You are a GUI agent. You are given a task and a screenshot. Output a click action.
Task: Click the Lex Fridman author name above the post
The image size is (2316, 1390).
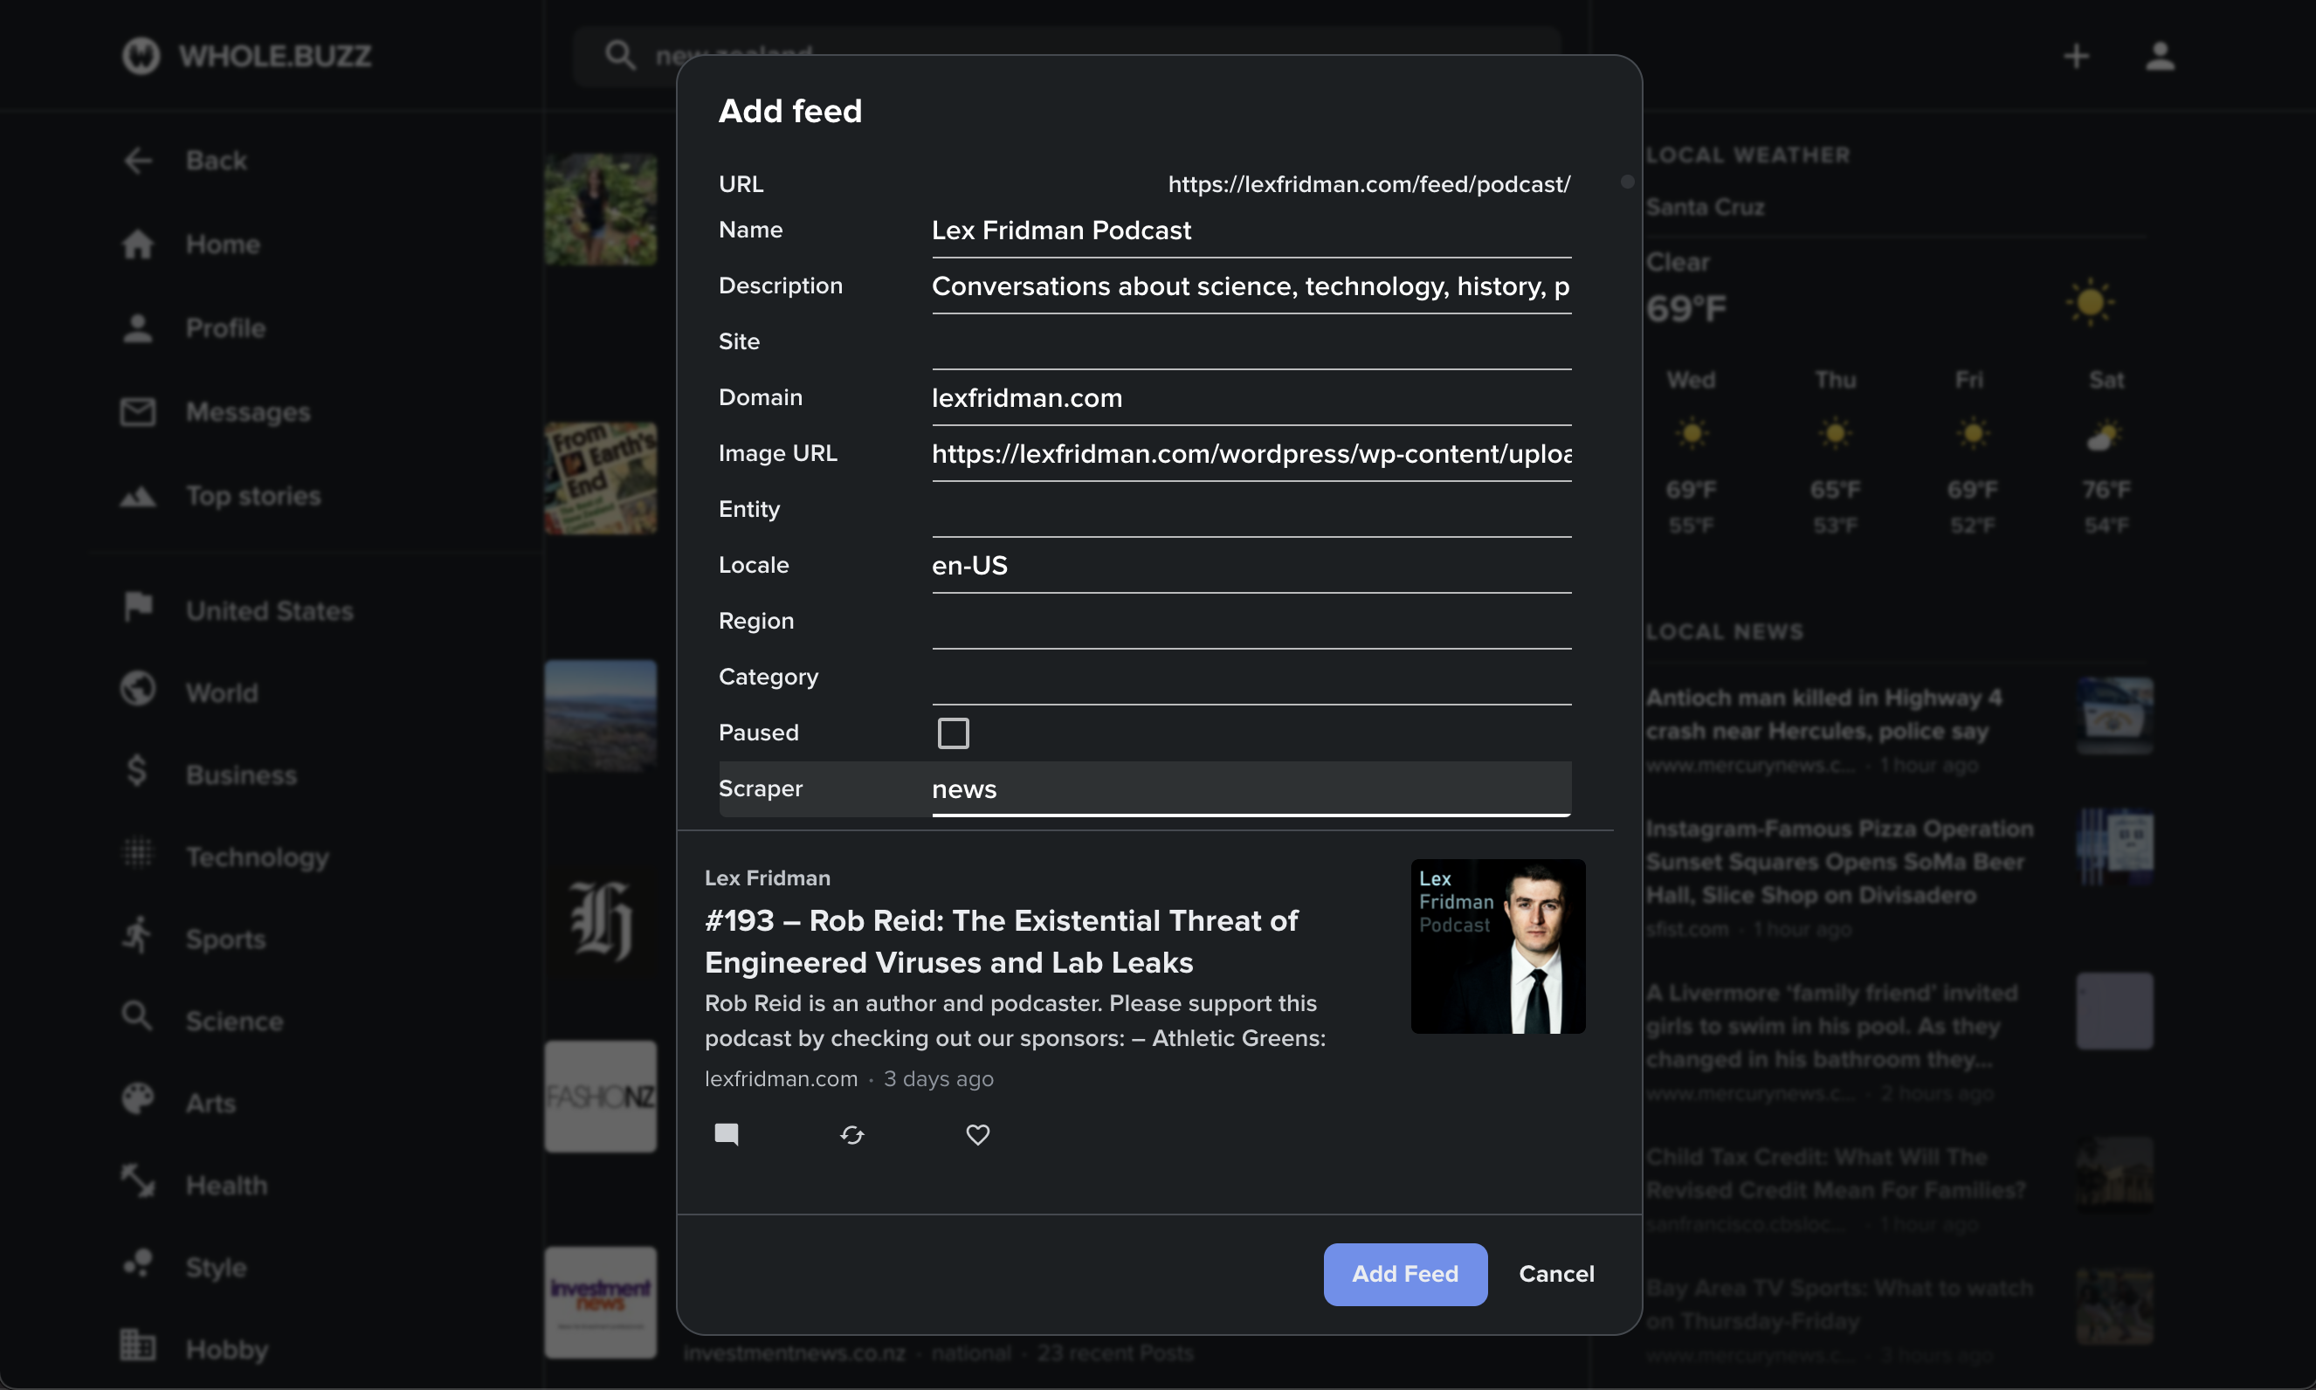click(x=768, y=877)
